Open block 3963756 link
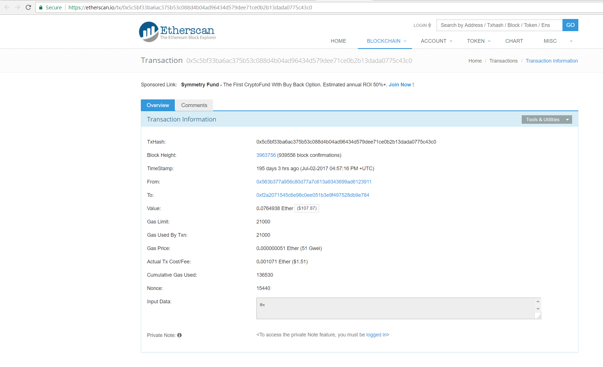The width and height of the screenshot is (603, 367). (266, 155)
